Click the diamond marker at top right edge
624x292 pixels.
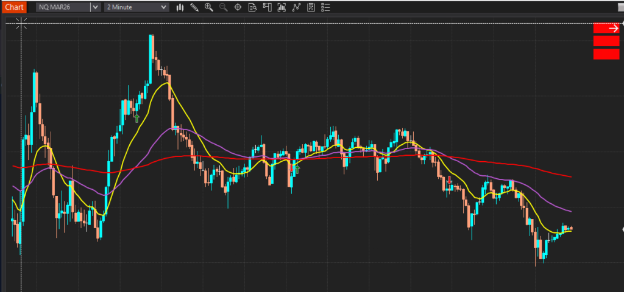pos(622,23)
